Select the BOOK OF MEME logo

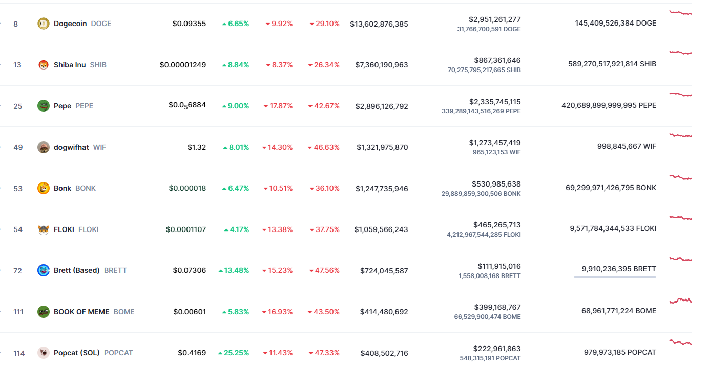coord(44,312)
